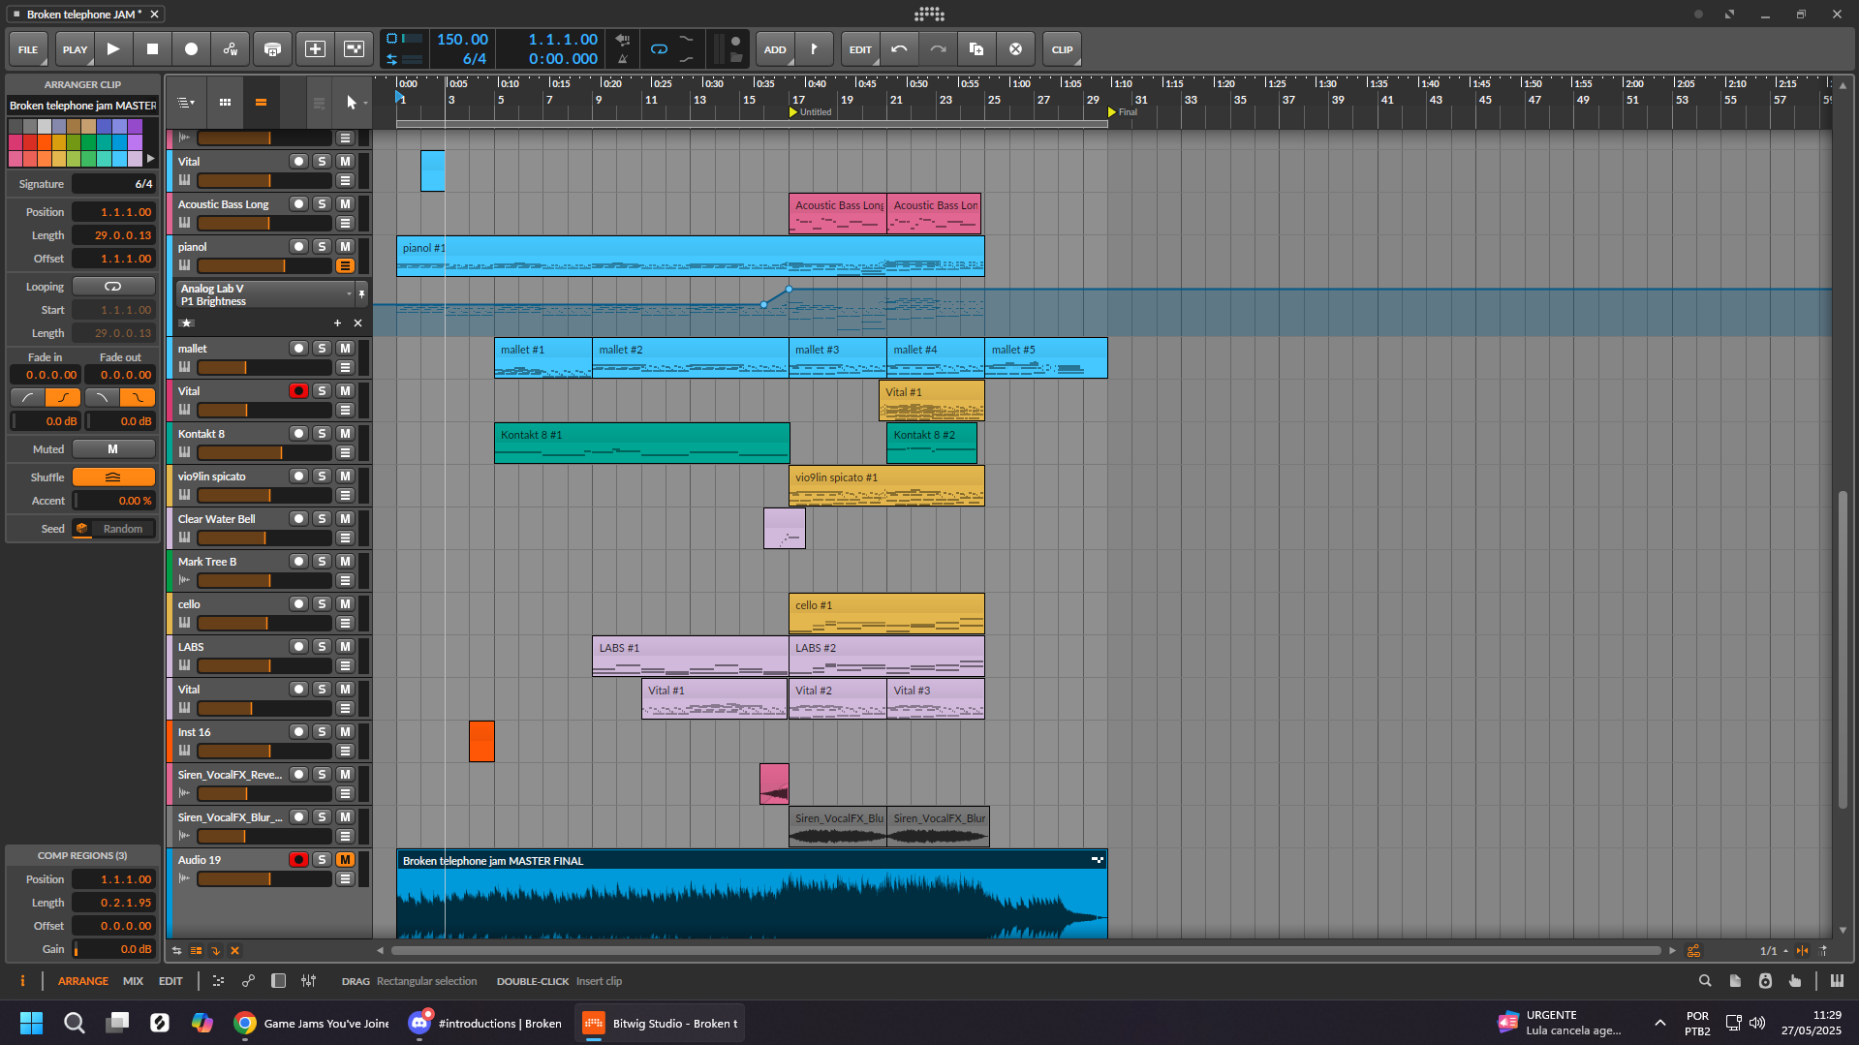Toggle the Shuffle button in clip inspector
Screen dimensions: 1859x1045
coord(113,477)
